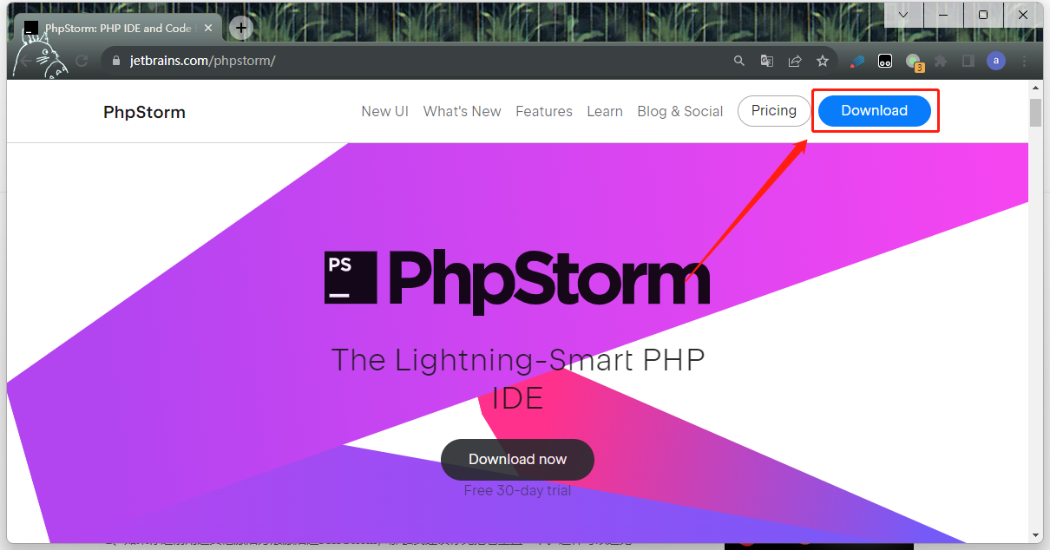The image size is (1050, 550).
Task: Open the profile avatar 'a'
Action: 996,61
